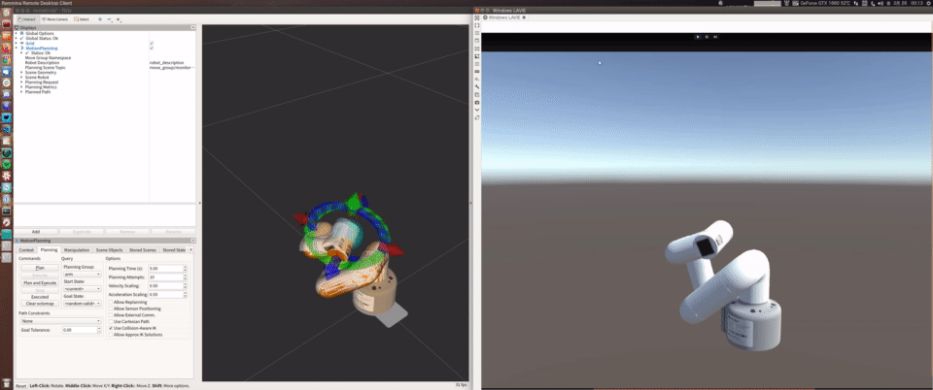Expand the Scene Geometry item

[21, 73]
